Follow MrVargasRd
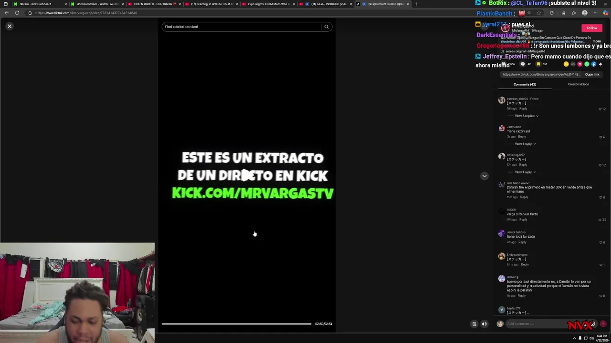Screen dimensions: 611x343 591,28
